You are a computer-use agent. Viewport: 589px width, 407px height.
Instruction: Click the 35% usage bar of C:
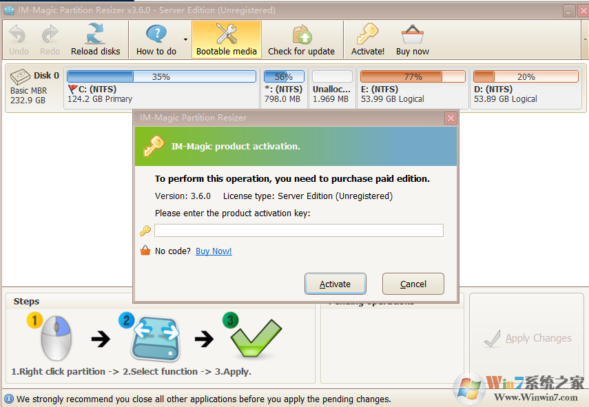161,76
